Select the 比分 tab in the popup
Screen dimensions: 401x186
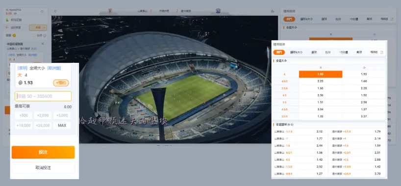point(328,52)
